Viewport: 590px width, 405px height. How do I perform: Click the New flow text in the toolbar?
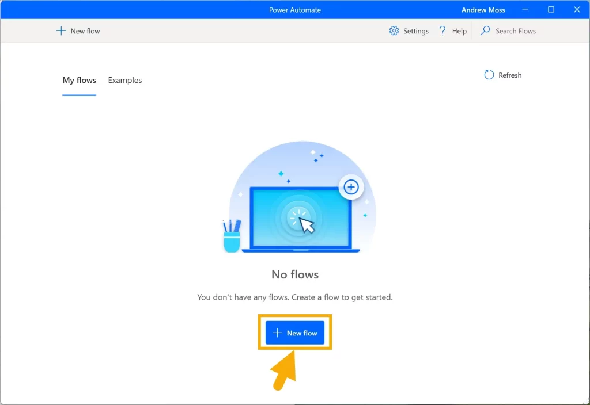85,31
